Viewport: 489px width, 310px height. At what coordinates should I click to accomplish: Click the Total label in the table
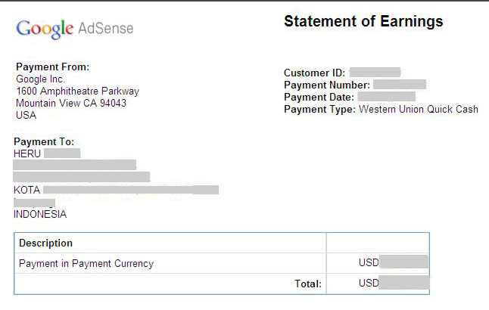tap(308, 284)
